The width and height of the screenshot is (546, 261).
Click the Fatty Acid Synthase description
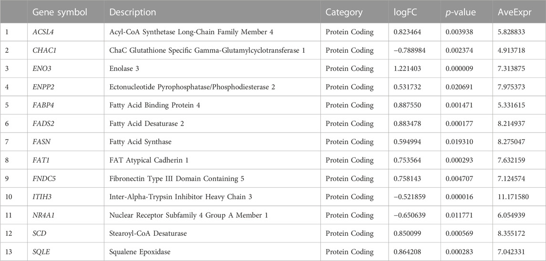pos(140,142)
